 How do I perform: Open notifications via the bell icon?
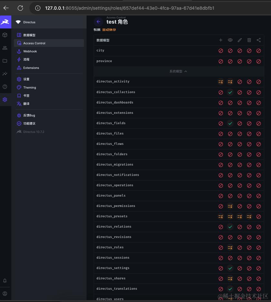tap(5, 281)
